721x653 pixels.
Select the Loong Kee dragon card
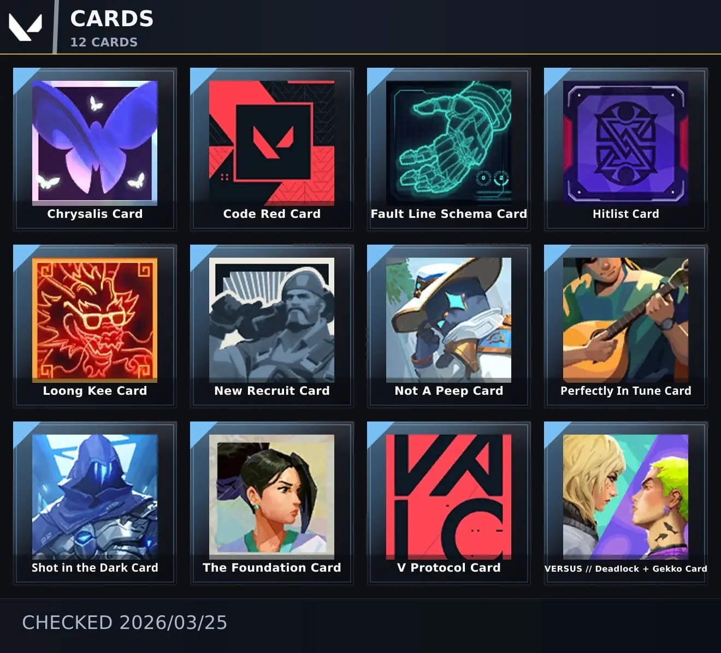tap(94, 320)
